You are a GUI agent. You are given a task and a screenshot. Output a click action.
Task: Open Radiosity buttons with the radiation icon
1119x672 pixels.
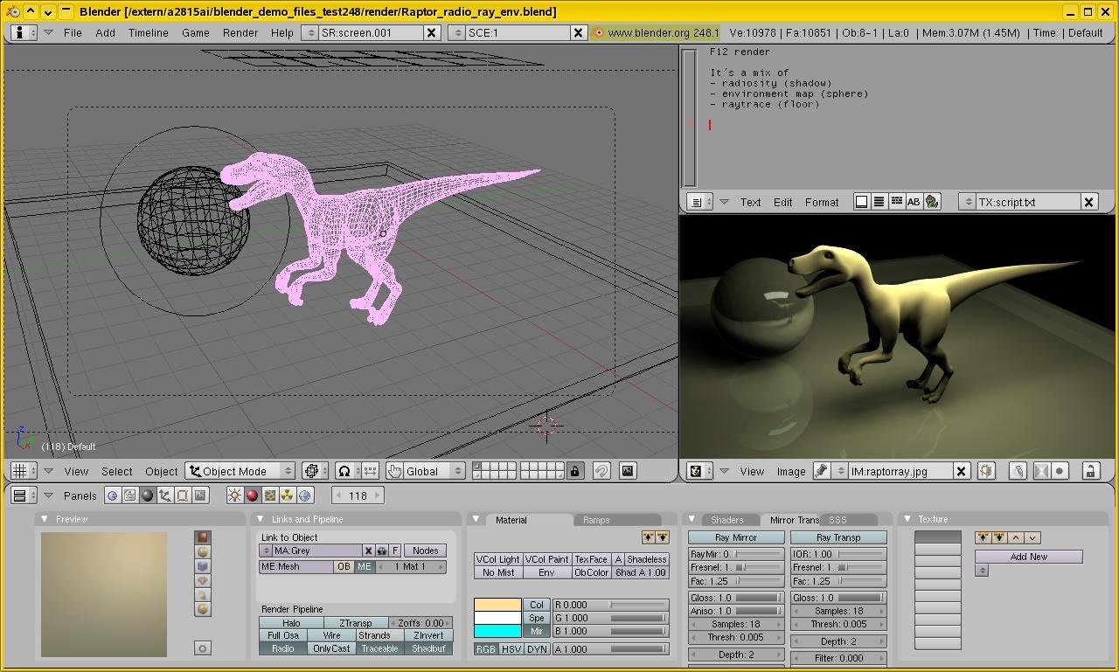coord(287,495)
